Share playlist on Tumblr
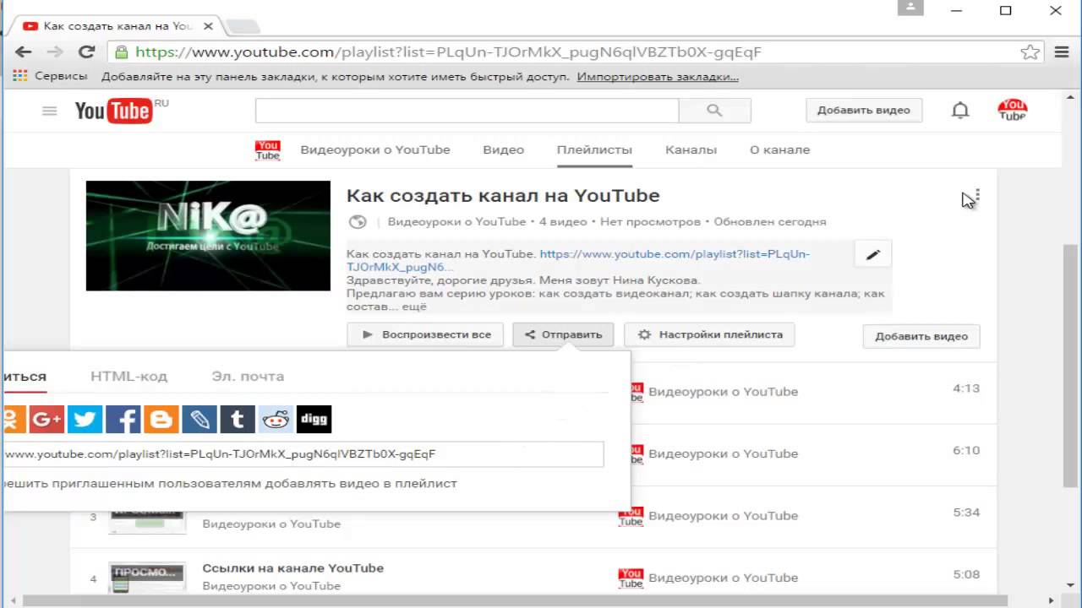Screen dimensions: 1082x608 (x=238, y=420)
